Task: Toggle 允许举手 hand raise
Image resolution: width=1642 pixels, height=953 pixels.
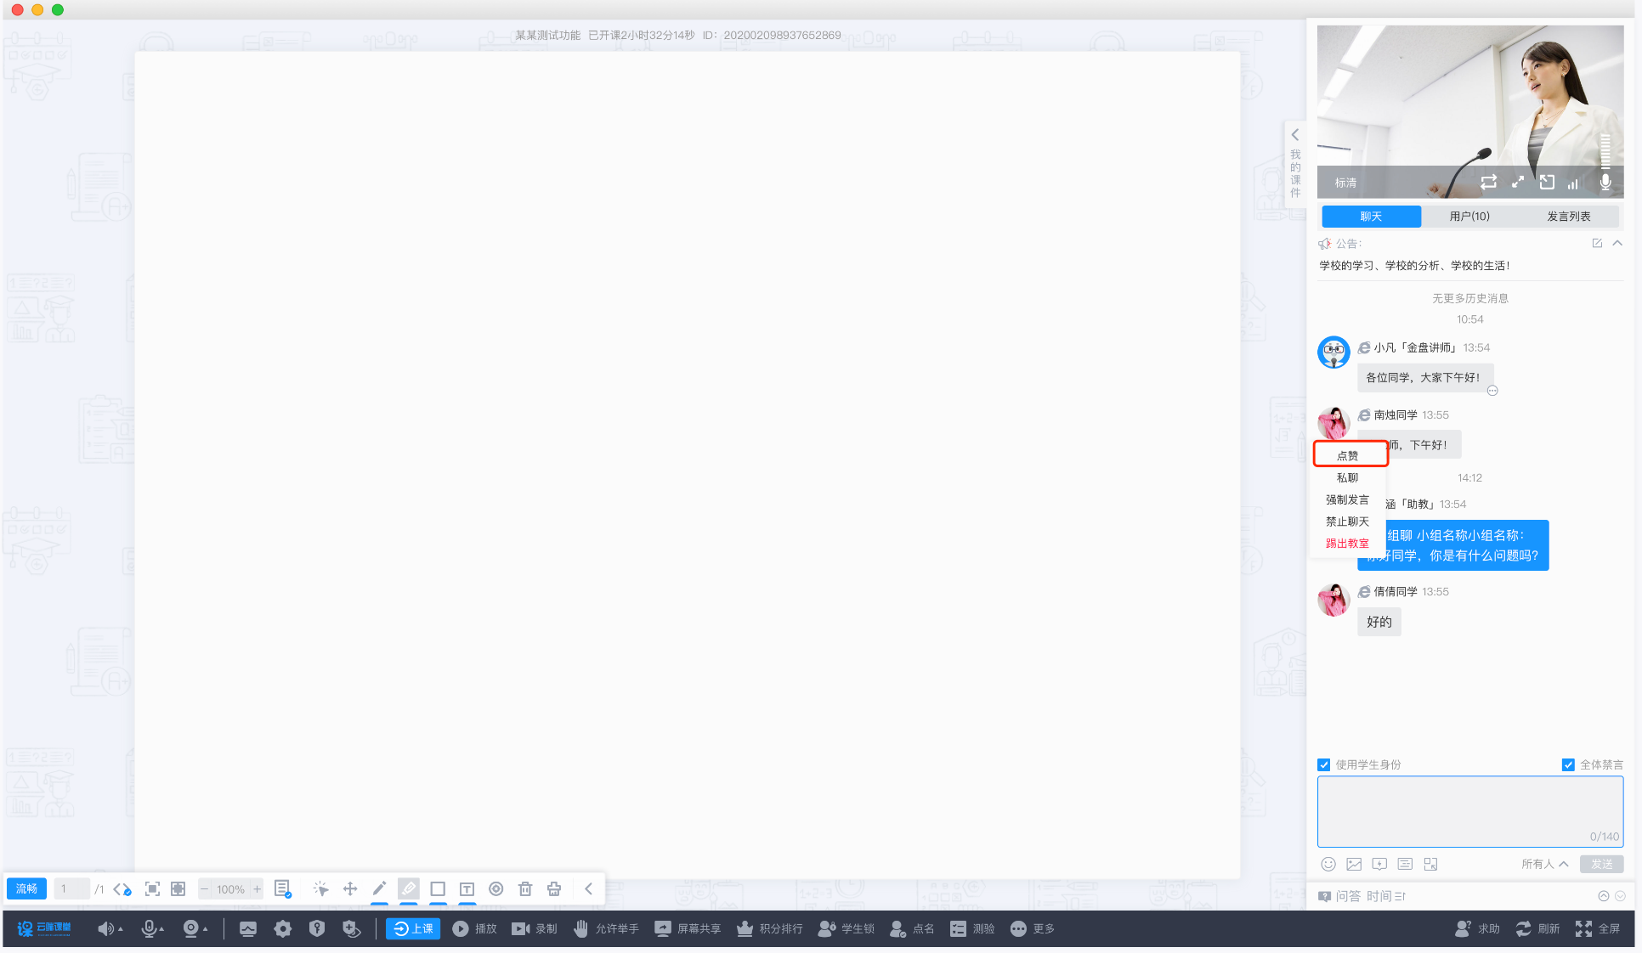Action: pos(605,928)
